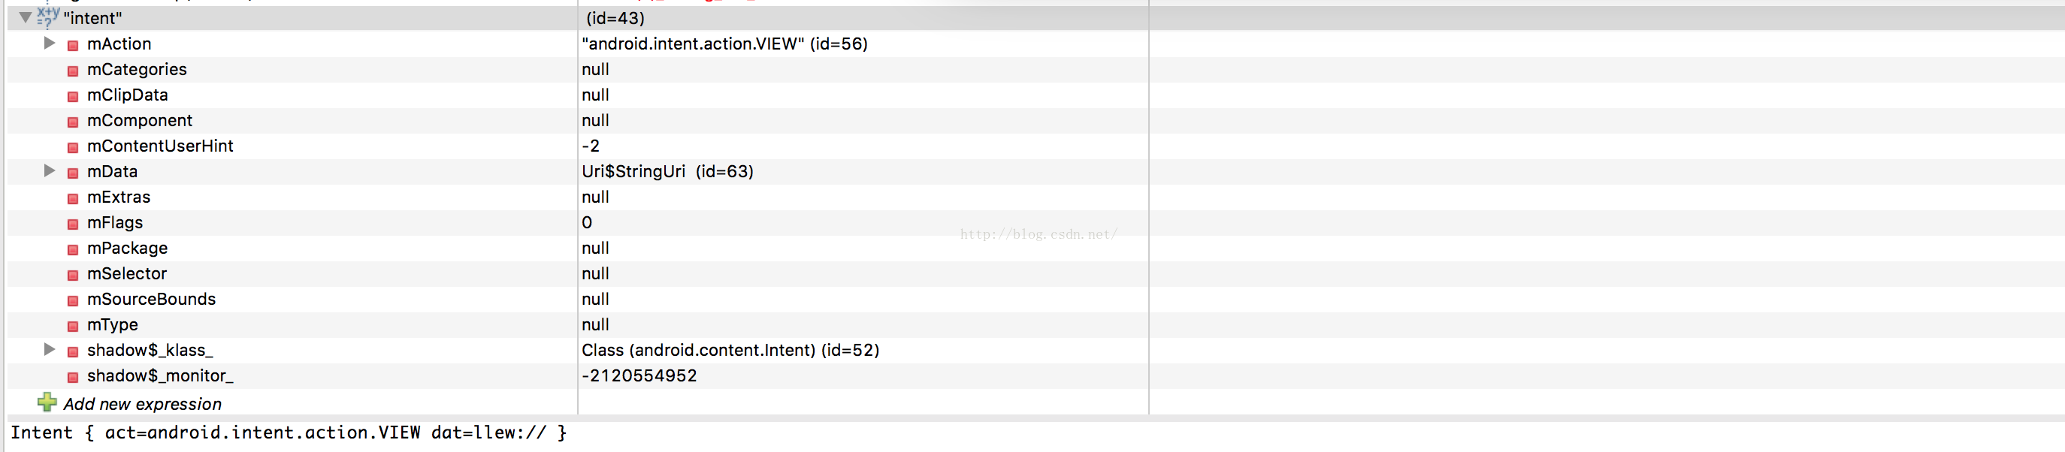2065x452 pixels.
Task: Click the red field icon beside mComponent
Action: coord(73,122)
